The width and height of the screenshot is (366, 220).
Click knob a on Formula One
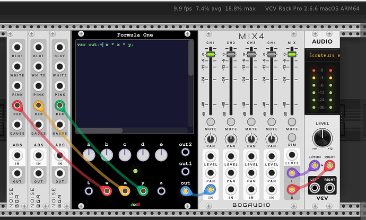point(89,155)
